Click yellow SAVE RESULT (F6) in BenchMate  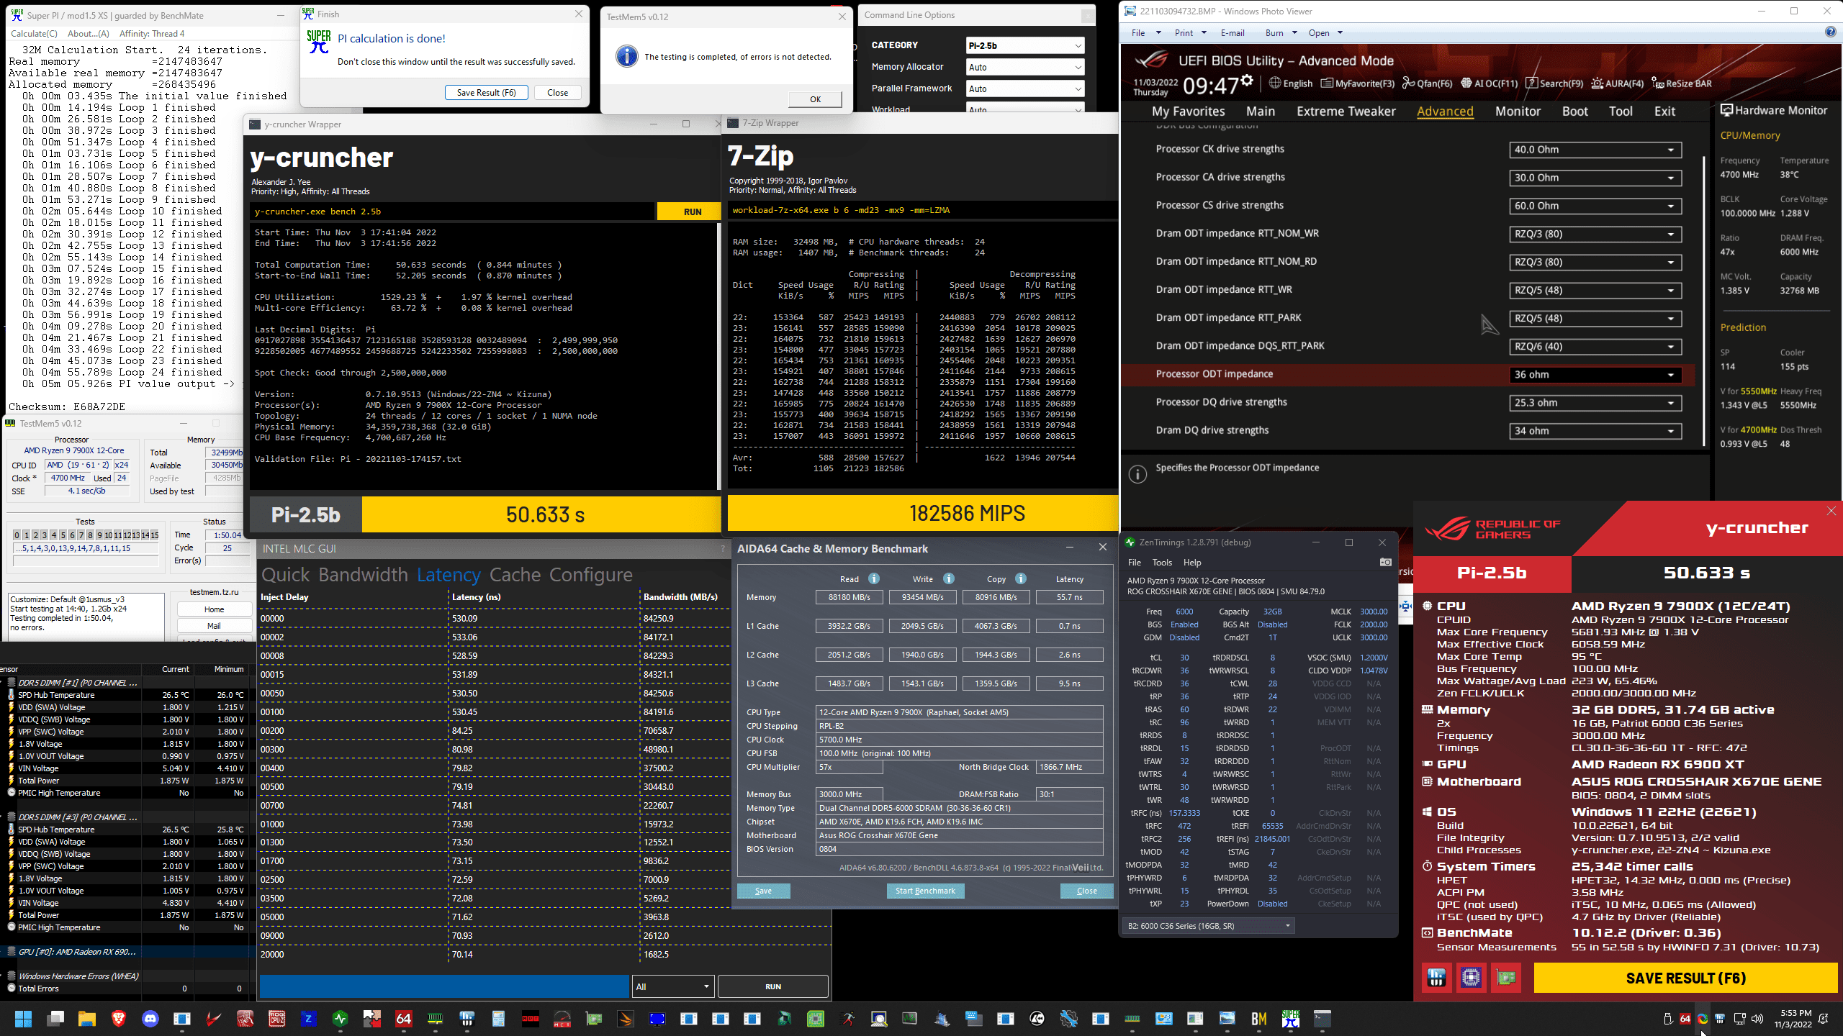(x=1685, y=978)
